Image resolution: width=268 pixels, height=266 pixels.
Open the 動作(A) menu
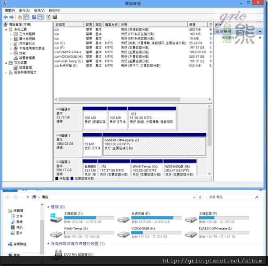click(x=24, y=11)
